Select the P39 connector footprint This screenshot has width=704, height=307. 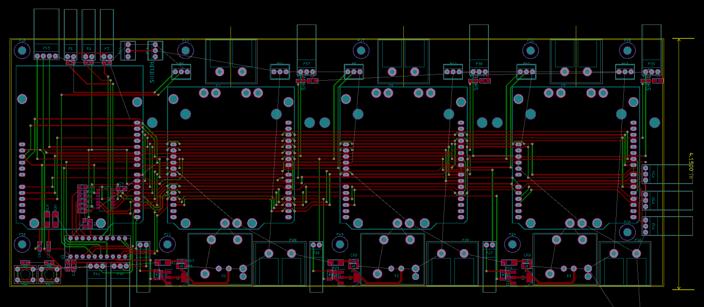point(652,50)
